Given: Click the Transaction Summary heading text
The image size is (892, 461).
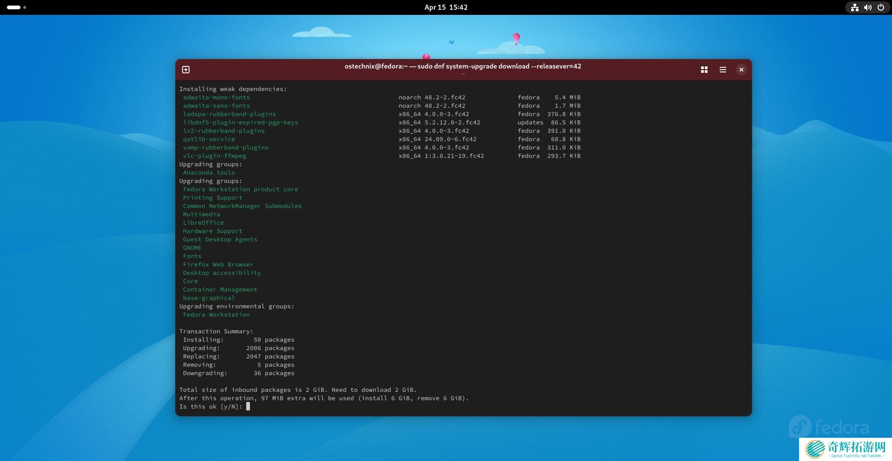Looking at the screenshot, I should tap(216, 331).
